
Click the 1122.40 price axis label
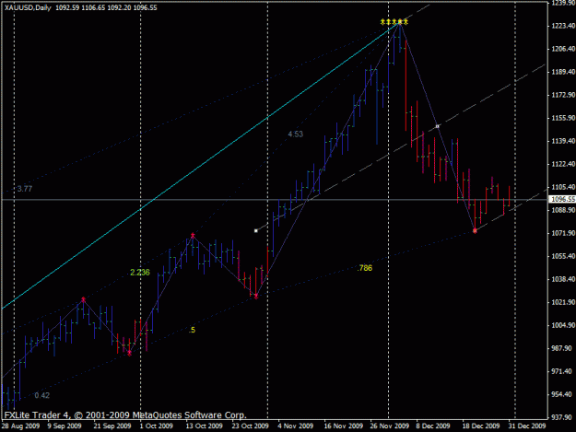[x=563, y=164]
